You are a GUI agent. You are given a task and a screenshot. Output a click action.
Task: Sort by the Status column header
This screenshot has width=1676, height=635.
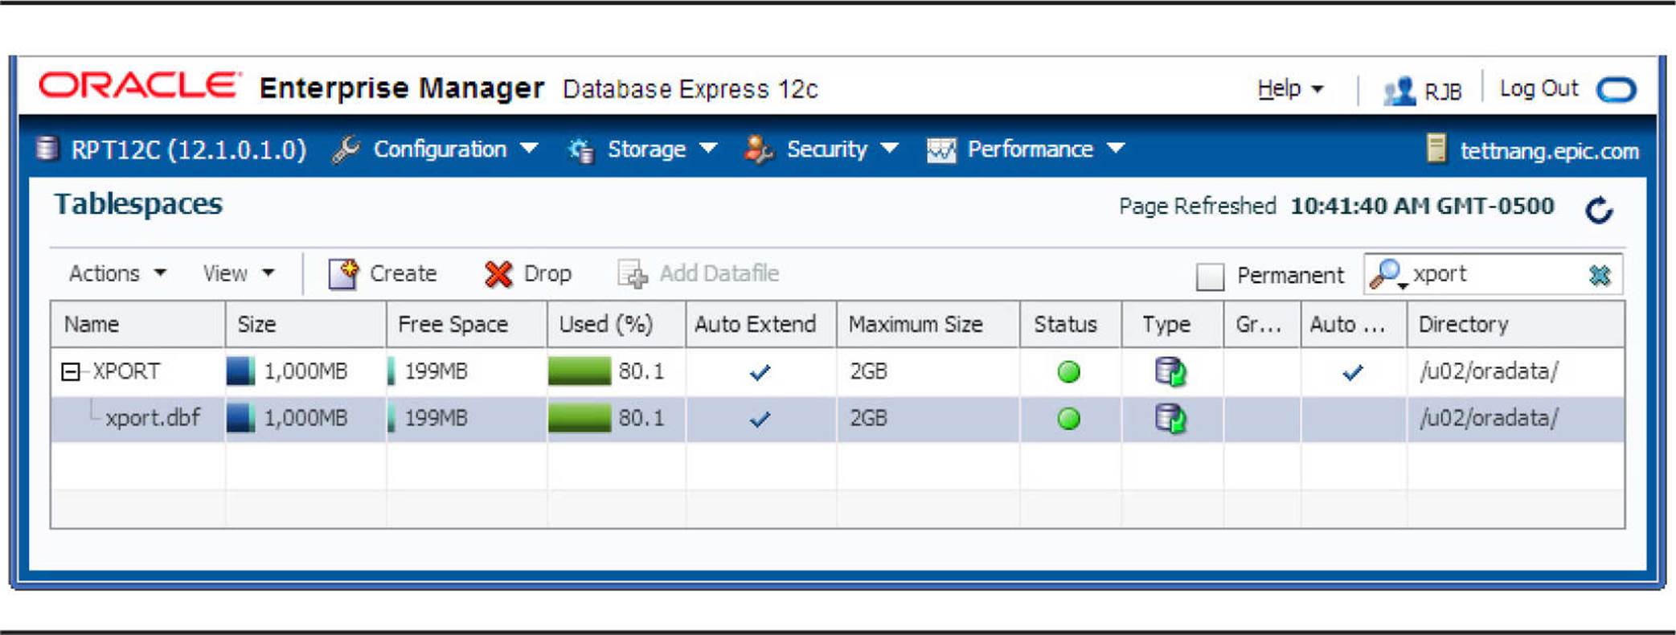(1070, 324)
